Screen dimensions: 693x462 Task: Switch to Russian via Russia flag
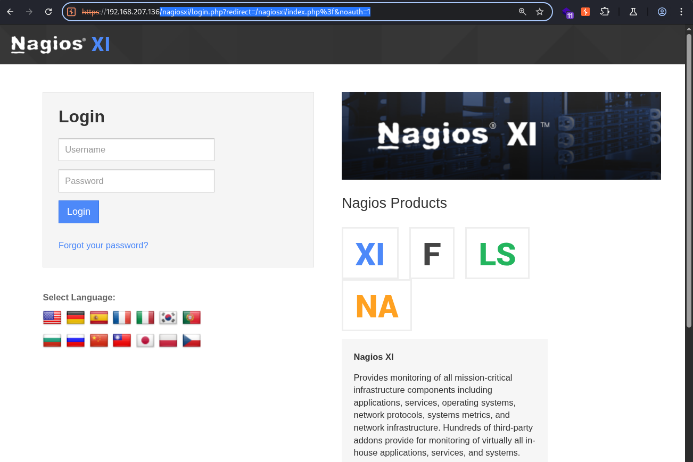click(76, 340)
